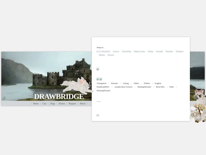
Task: Jump to Chinchillas section
Action: pyautogui.click(x=126, y=51)
